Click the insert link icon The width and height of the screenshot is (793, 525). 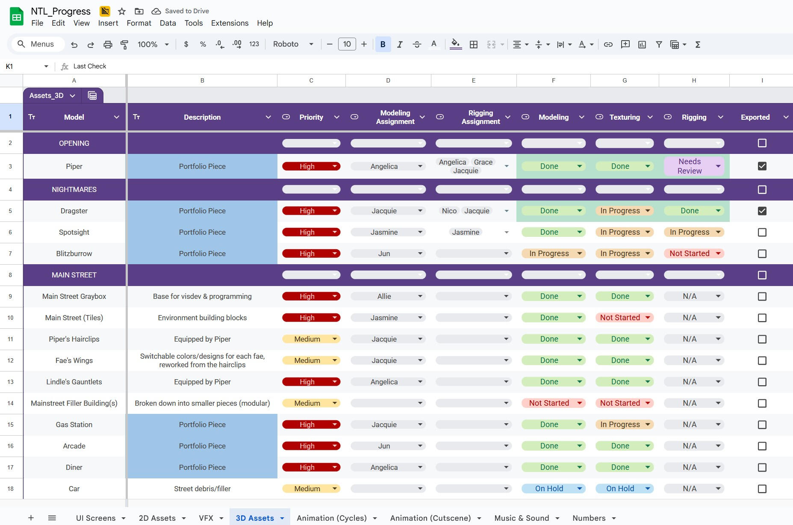click(x=608, y=44)
